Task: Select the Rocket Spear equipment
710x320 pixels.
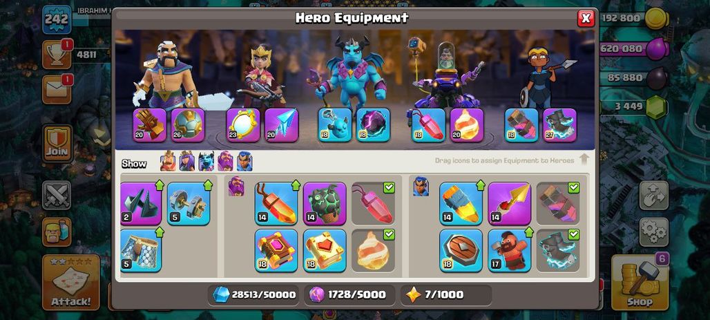Action: (x=510, y=203)
